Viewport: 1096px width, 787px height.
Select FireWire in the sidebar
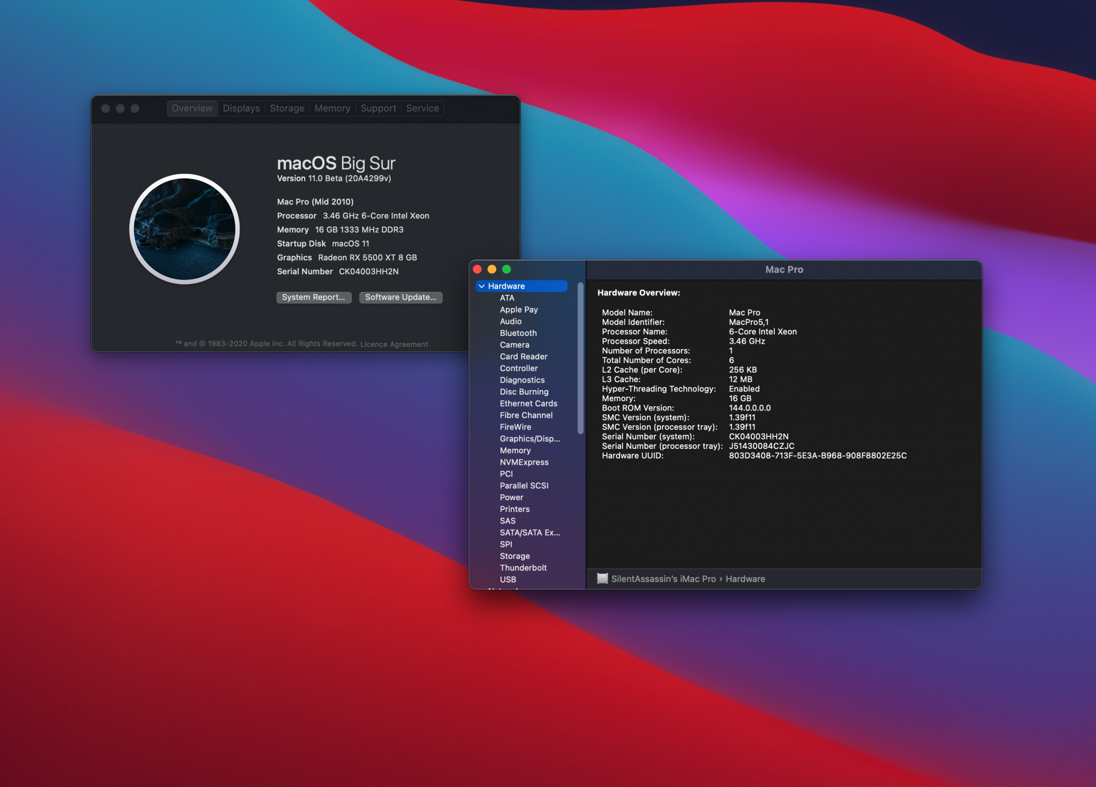pos(515,427)
